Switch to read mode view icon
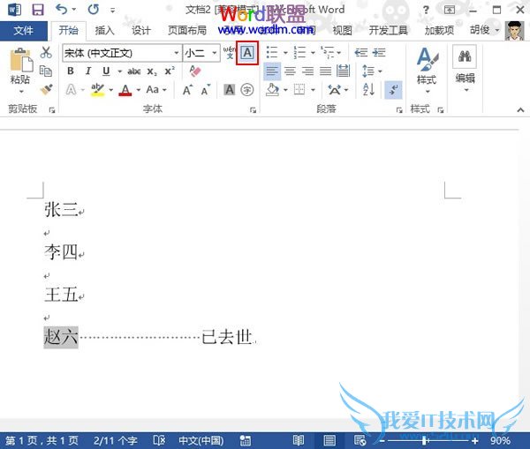The height and width of the screenshot is (449, 530). coord(299,440)
